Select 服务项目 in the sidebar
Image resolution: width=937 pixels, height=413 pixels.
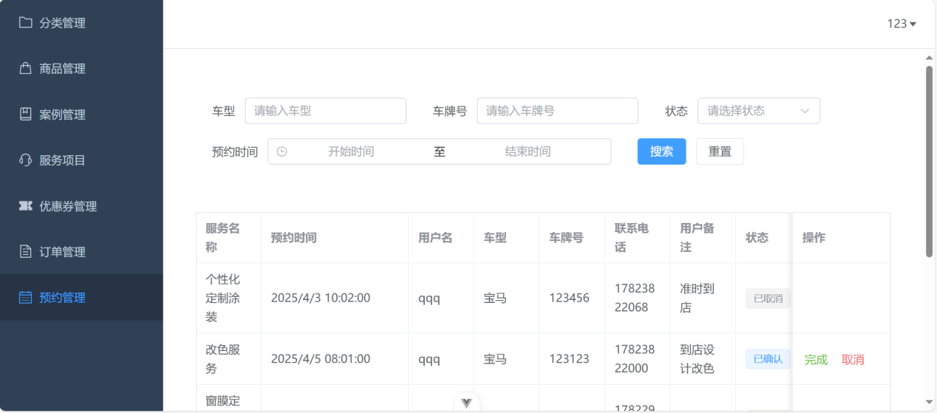pyautogui.click(x=81, y=160)
